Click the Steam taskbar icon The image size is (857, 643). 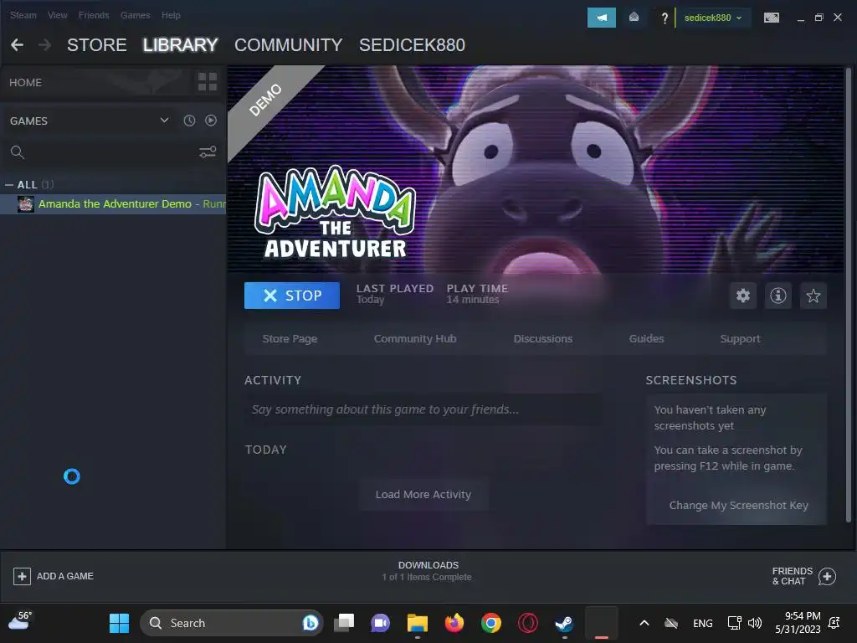pyautogui.click(x=564, y=623)
